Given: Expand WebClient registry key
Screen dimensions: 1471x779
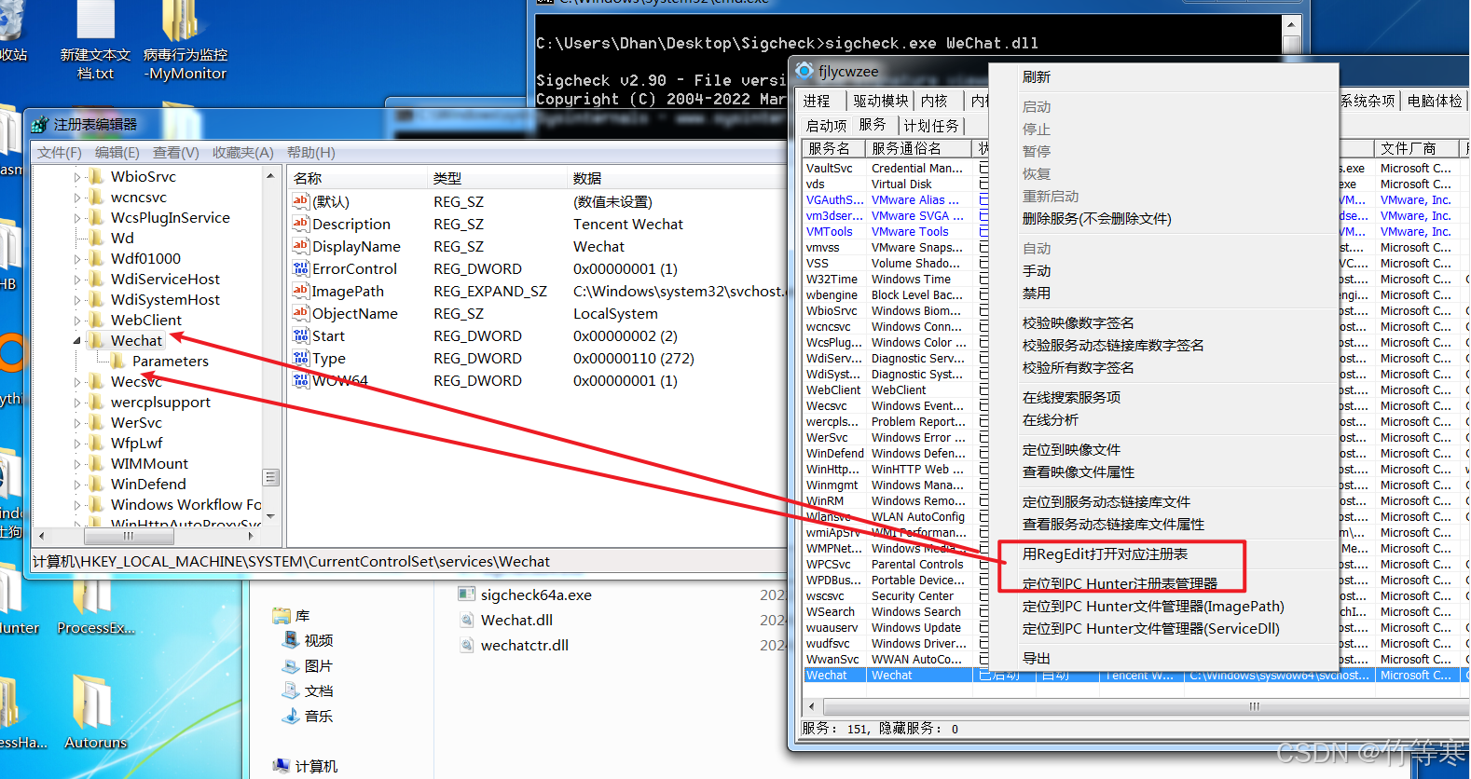Looking at the screenshot, I should click(x=77, y=320).
